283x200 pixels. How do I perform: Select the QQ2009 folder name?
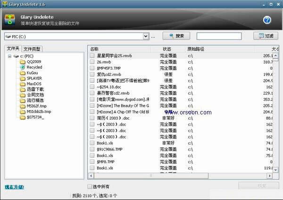click(34, 62)
